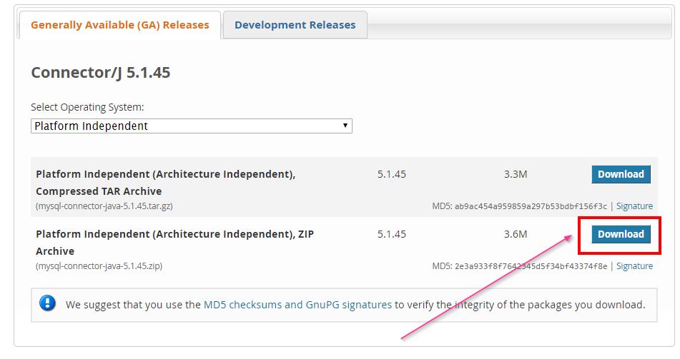Click the 3.3M file size value
The height and width of the screenshot is (359, 680).
516,174
